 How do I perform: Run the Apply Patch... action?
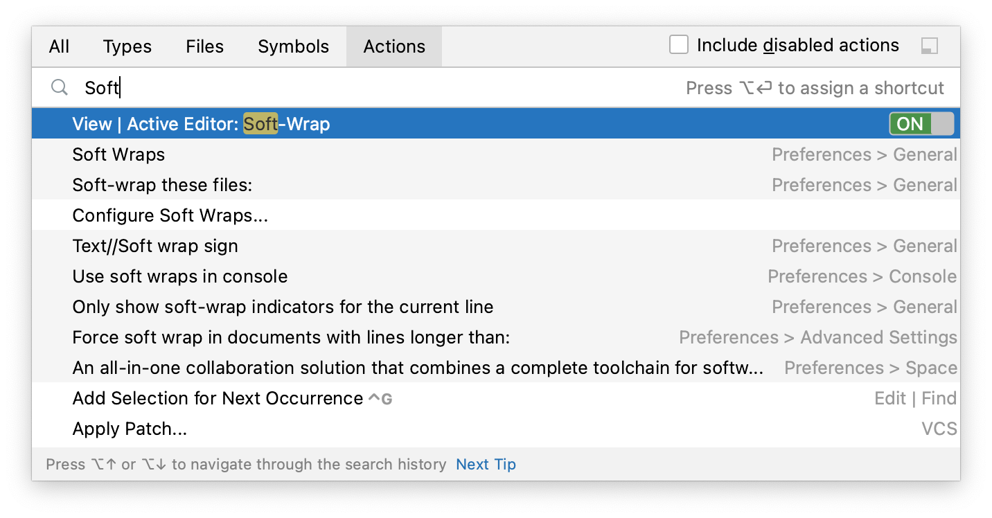click(130, 429)
